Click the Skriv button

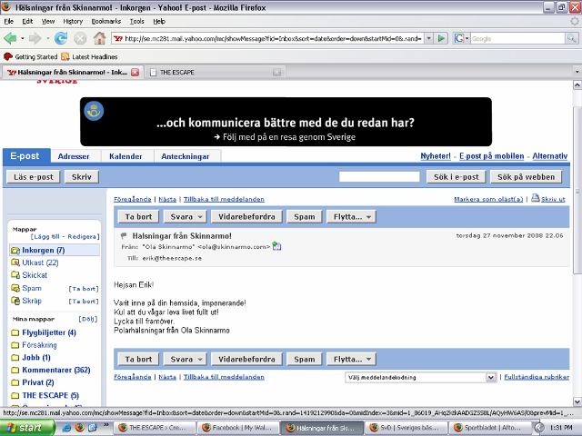pos(82,177)
